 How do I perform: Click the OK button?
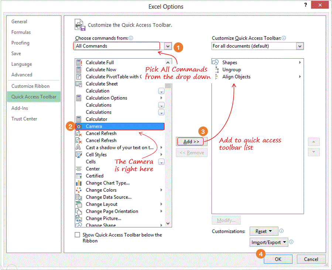278,259
